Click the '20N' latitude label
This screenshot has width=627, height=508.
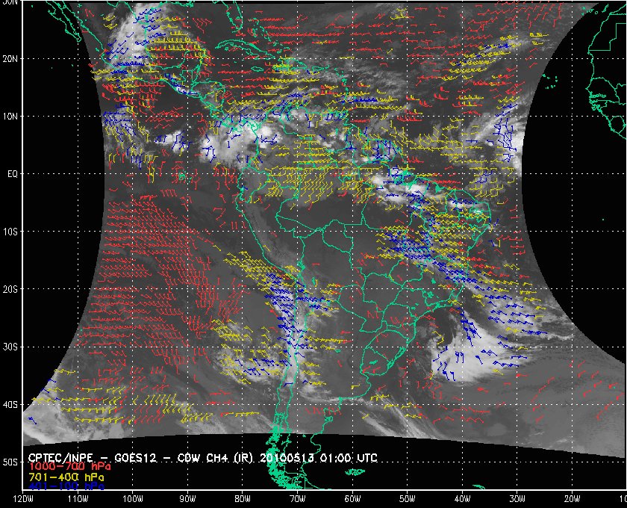(x=10, y=58)
